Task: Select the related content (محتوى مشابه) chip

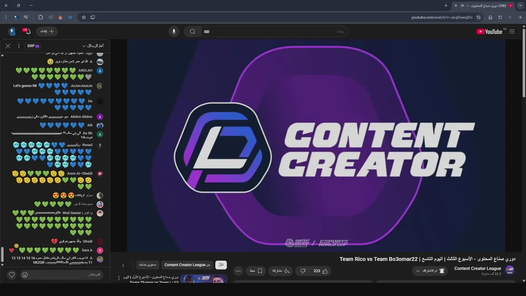Action: pos(148,265)
